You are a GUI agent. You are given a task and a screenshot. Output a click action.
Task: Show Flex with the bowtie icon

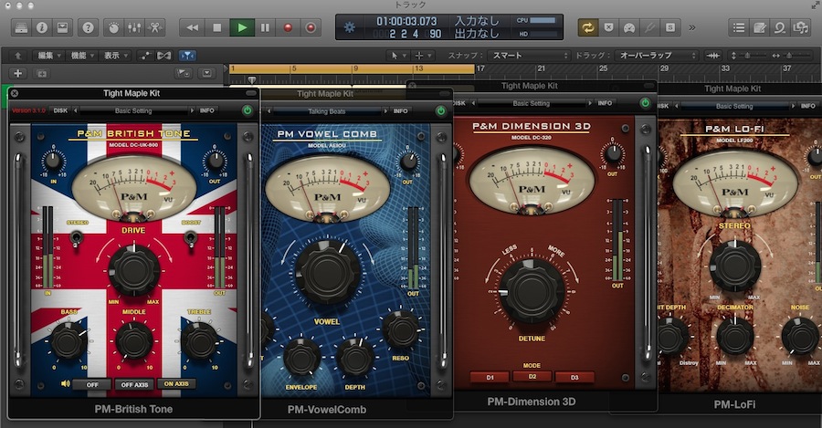coord(164,55)
